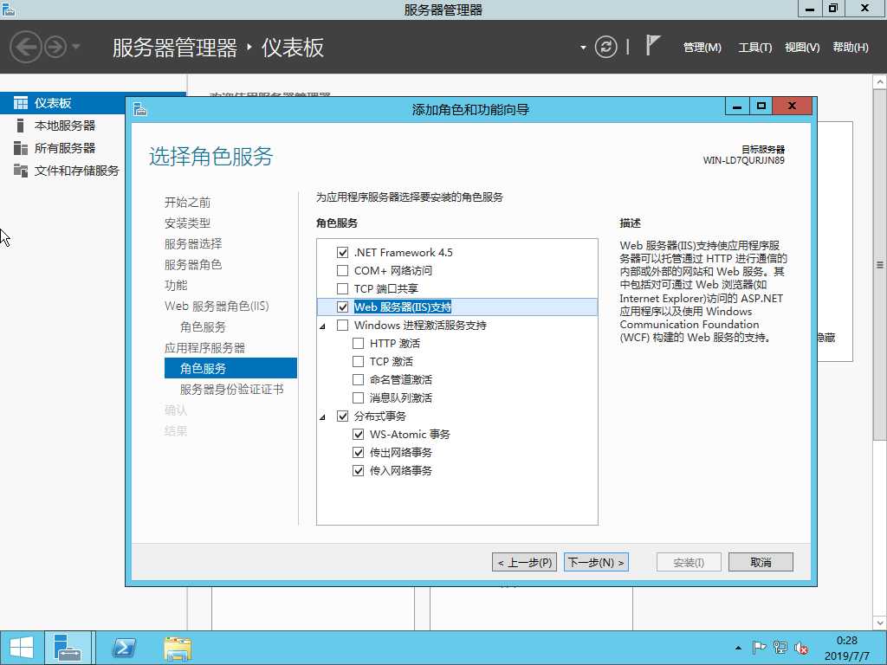Toggle Web 服务器(IIS)支持 checkbox
This screenshot has width=887, height=665.
tap(342, 307)
